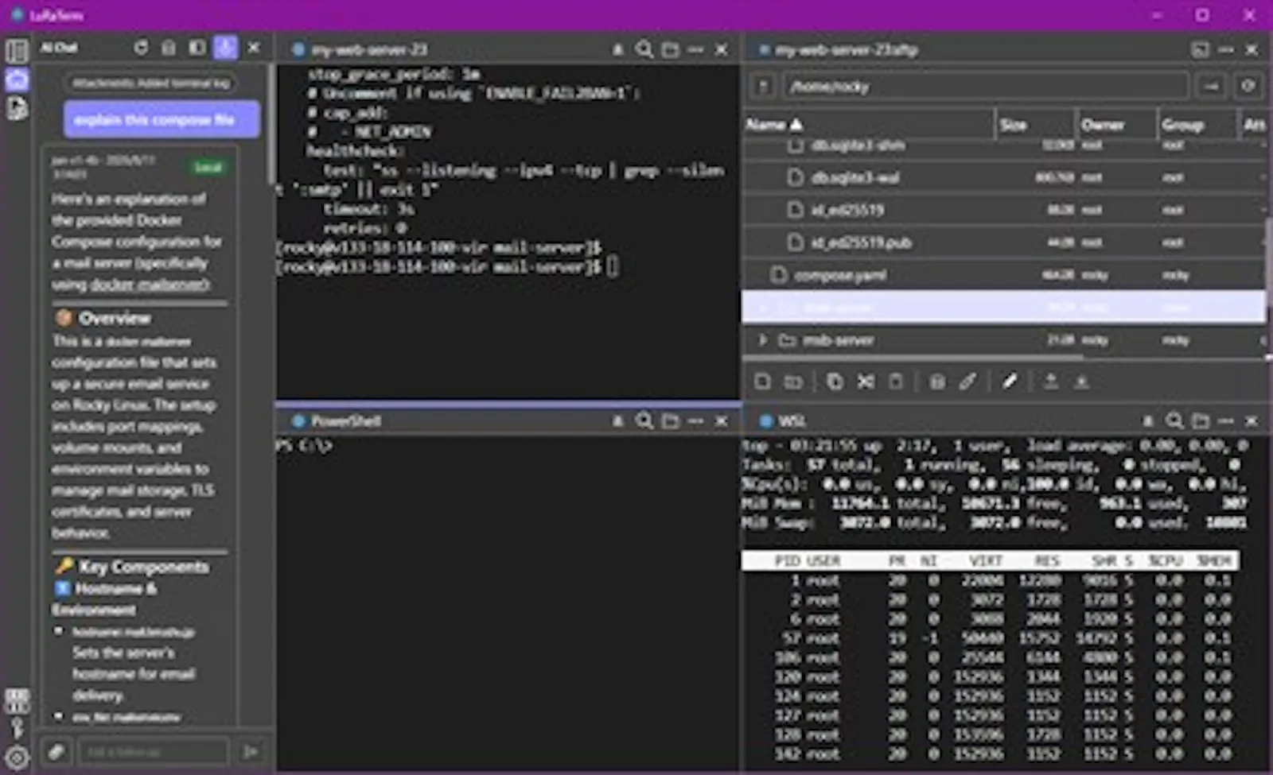Click the green Local badge
This screenshot has height=775, width=1273.
click(x=208, y=167)
